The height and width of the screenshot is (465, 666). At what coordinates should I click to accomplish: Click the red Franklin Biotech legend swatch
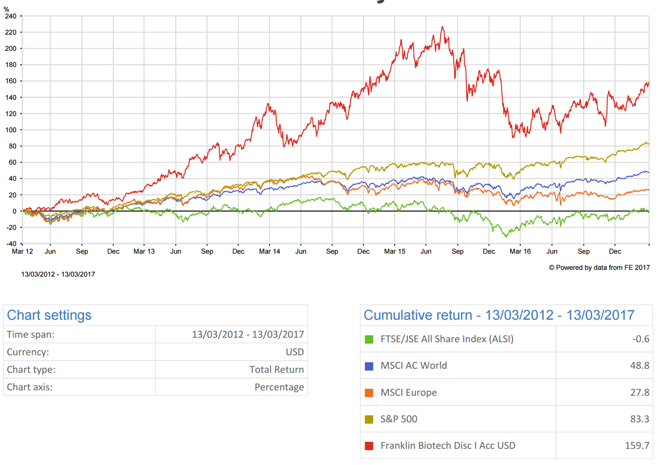pos(369,446)
